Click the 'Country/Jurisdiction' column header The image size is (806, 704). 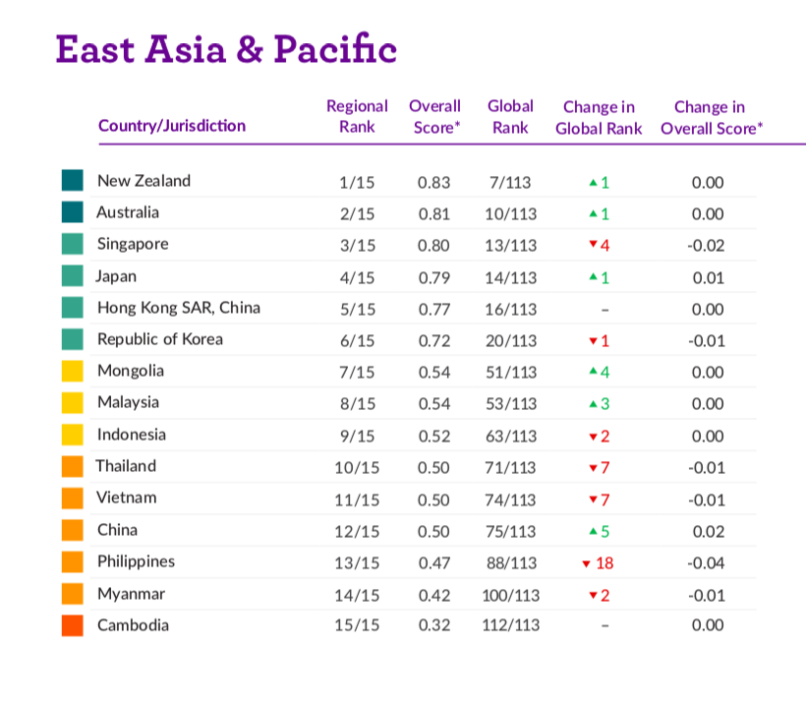pos(172,126)
